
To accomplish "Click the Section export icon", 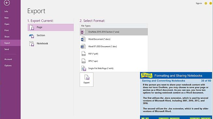I will click(x=32, y=36).
